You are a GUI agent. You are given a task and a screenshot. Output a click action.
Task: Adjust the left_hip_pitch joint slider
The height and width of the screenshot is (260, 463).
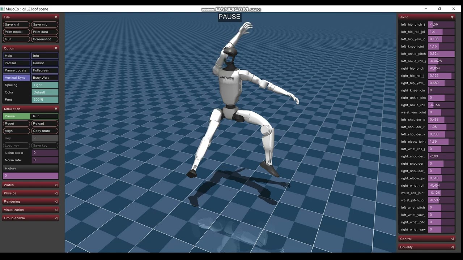[441, 25]
